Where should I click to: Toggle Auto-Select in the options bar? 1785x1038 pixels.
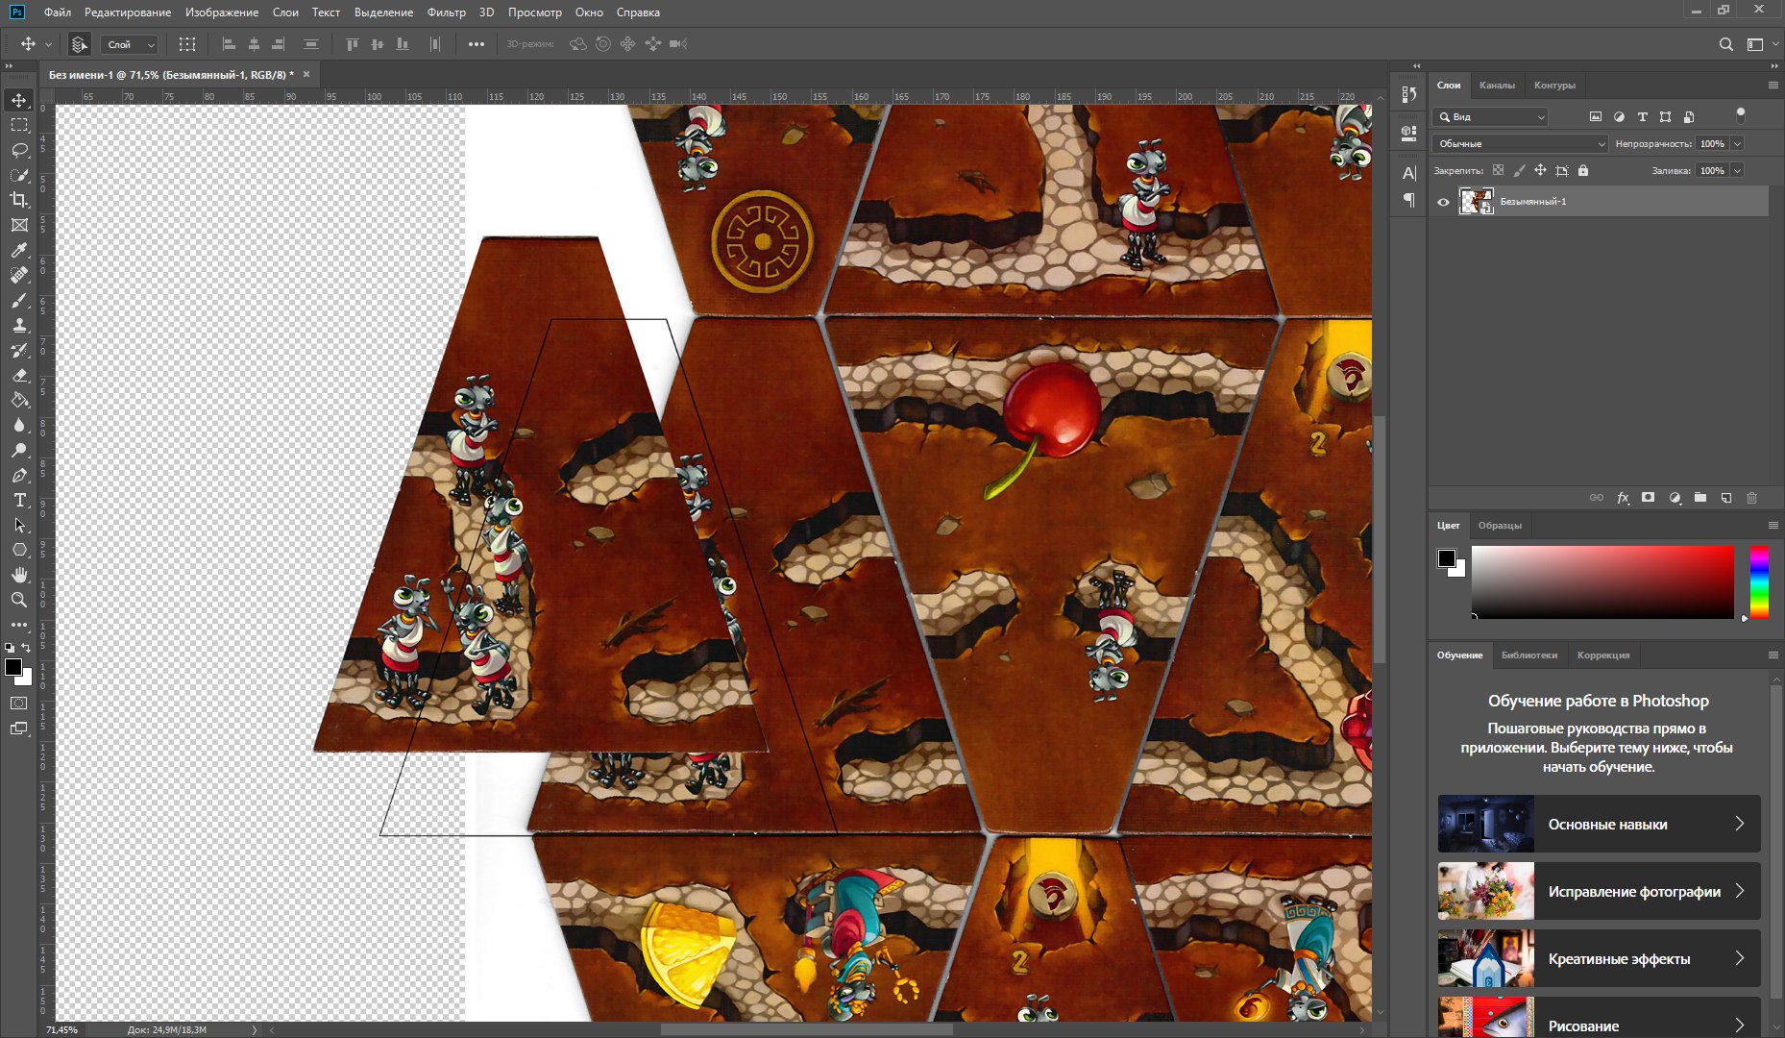point(80,44)
